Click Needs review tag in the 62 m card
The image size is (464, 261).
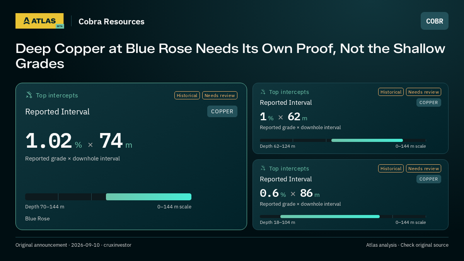tap(423, 92)
